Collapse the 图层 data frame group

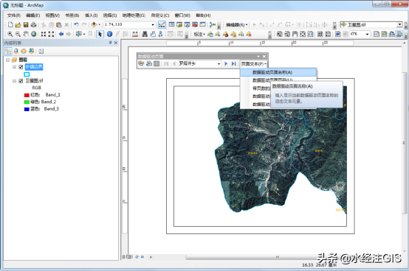(x=8, y=60)
